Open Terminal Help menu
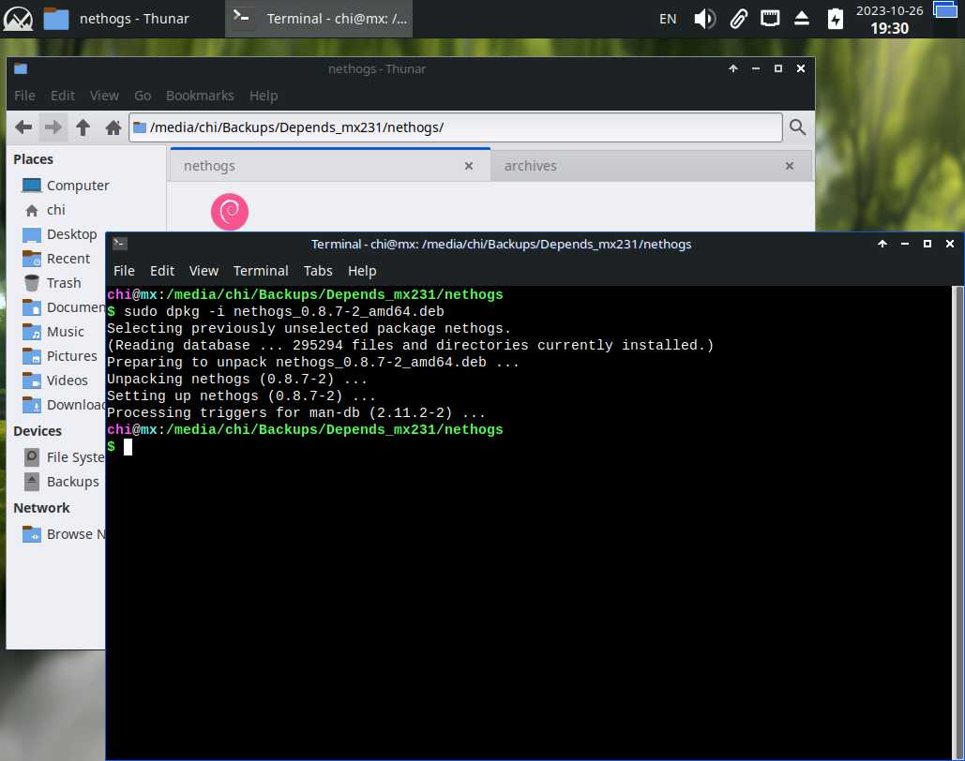 (x=362, y=271)
